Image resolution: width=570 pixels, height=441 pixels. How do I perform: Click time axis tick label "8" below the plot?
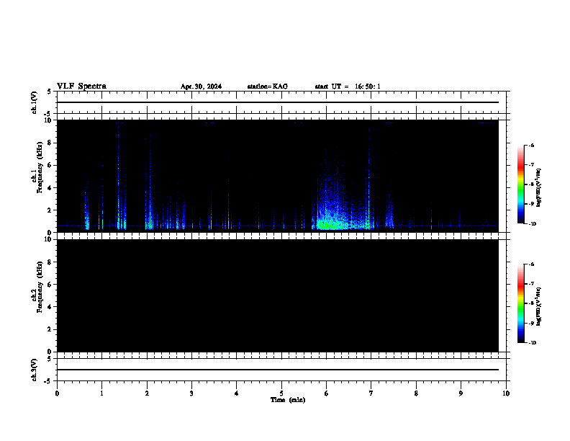[416, 393]
